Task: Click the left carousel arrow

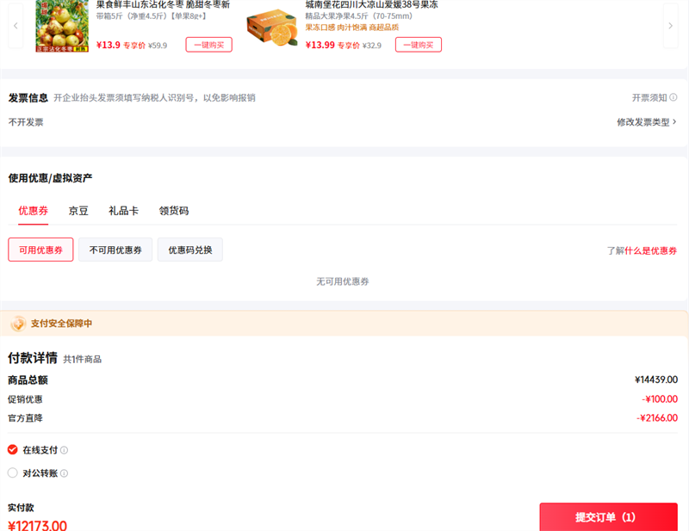Action: click(x=16, y=26)
